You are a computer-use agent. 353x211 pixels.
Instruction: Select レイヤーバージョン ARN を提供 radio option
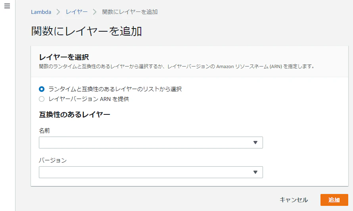point(42,99)
